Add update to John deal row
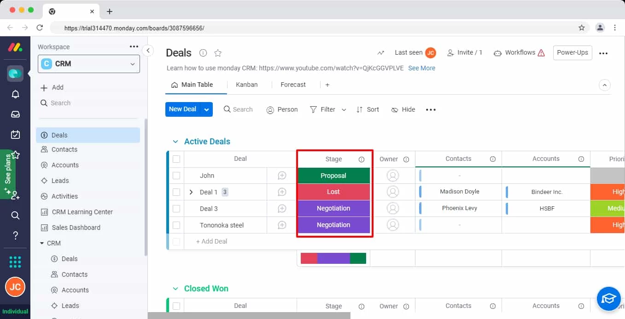This screenshot has height=319, width=625. pos(282,176)
